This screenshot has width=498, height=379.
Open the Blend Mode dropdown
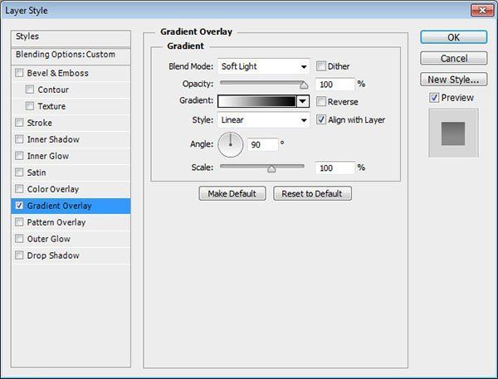(x=263, y=66)
